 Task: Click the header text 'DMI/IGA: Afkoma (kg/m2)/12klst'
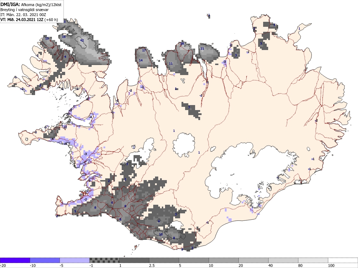click(x=31, y=4)
